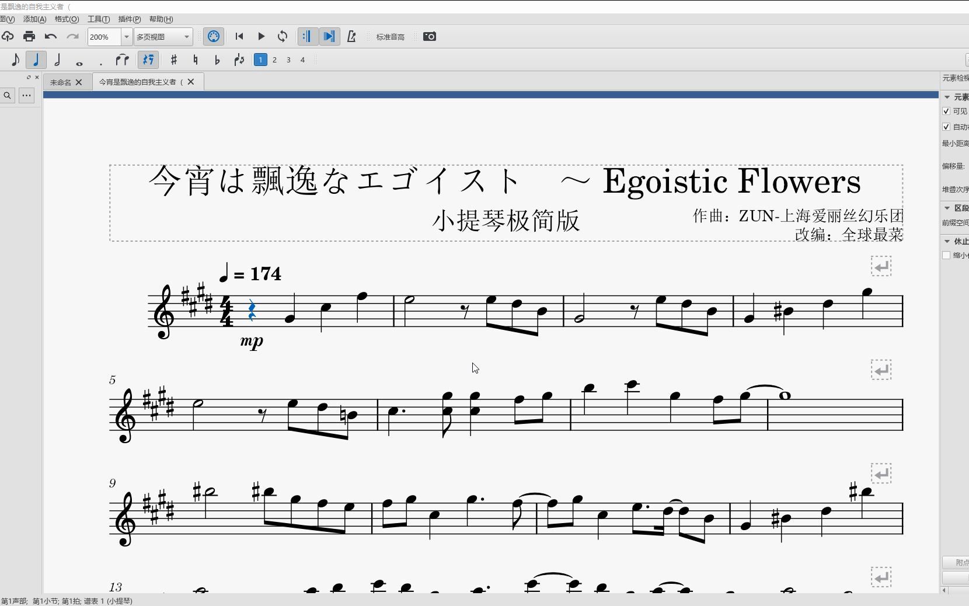The height and width of the screenshot is (606, 969).
Task: Select the system break after measure 12
Action: [881, 473]
